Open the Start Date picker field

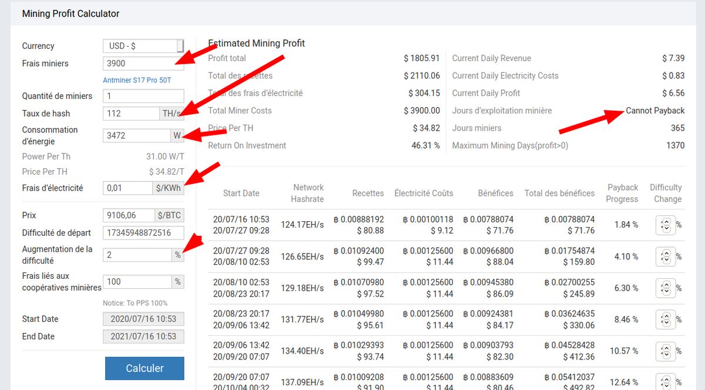(x=143, y=319)
